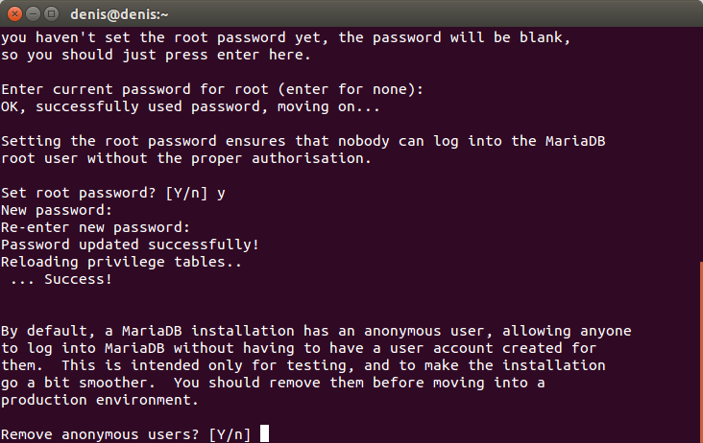Maximize the terminal window
The height and width of the screenshot is (443, 703).
pyautogui.click(x=50, y=13)
